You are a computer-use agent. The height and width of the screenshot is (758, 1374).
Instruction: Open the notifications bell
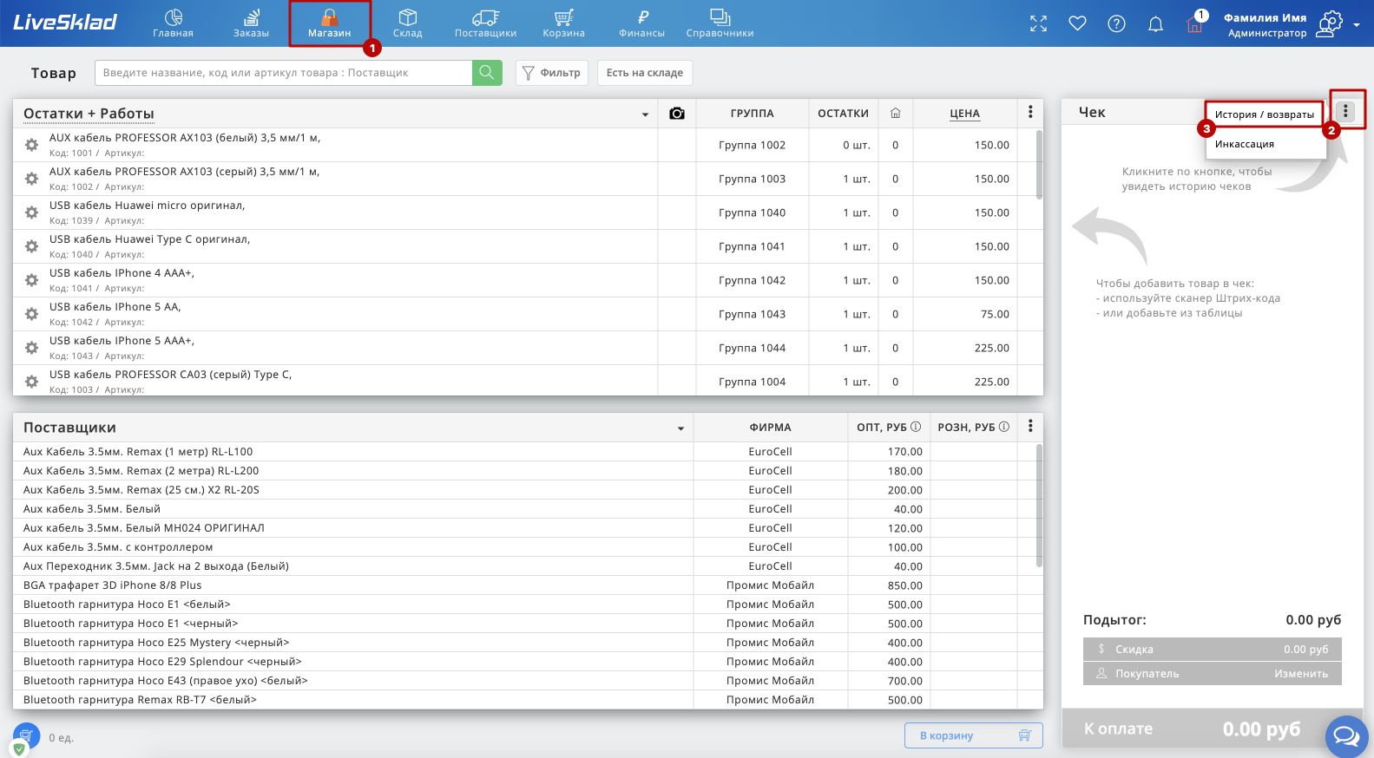click(1155, 23)
